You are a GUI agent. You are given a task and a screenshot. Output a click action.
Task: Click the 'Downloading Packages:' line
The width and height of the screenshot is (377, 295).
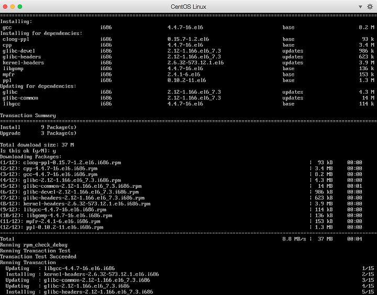(31, 157)
